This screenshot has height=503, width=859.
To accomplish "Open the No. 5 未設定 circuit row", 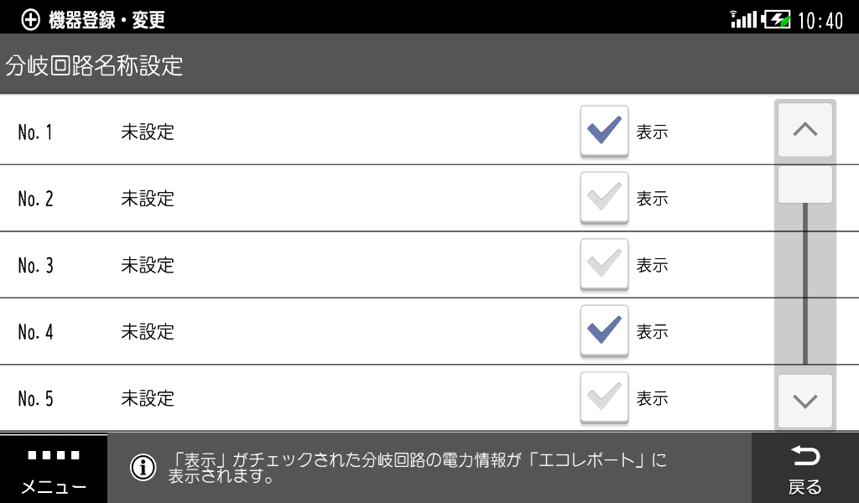I will click(x=148, y=398).
